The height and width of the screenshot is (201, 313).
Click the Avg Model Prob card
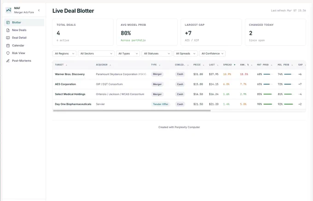[x=147, y=32]
